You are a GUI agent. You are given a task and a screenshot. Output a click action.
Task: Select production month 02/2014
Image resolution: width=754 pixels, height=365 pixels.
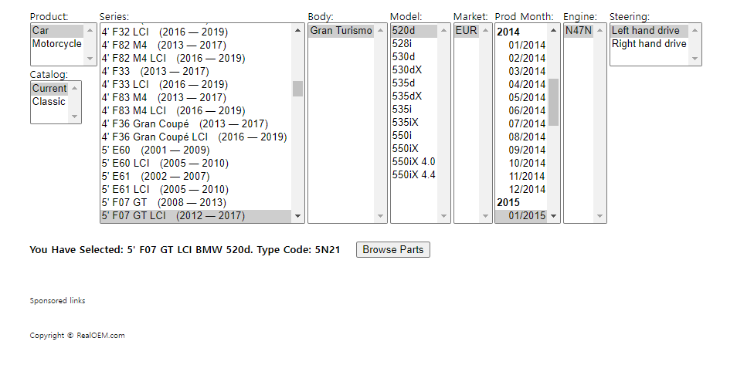click(x=521, y=58)
